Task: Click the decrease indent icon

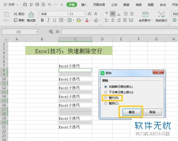Action: tap(126, 14)
